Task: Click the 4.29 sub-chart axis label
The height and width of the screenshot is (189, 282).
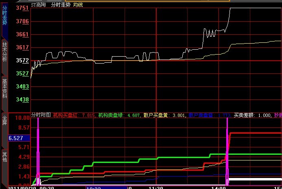Action: tap(24, 157)
